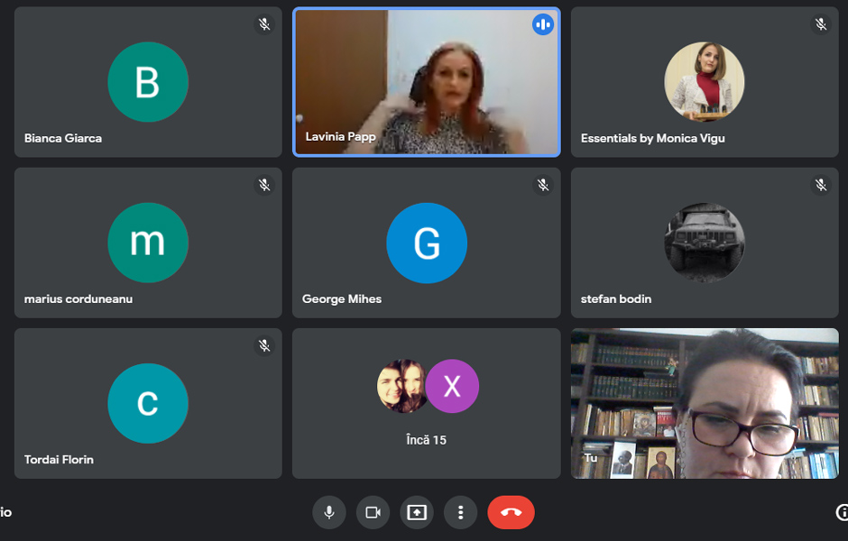Select George Mihes's G avatar
The width and height of the screenshot is (848, 541).
click(427, 243)
